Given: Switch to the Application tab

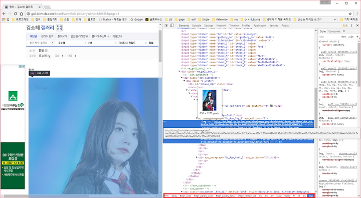Looking at the screenshot, I should [x=260, y=26].
